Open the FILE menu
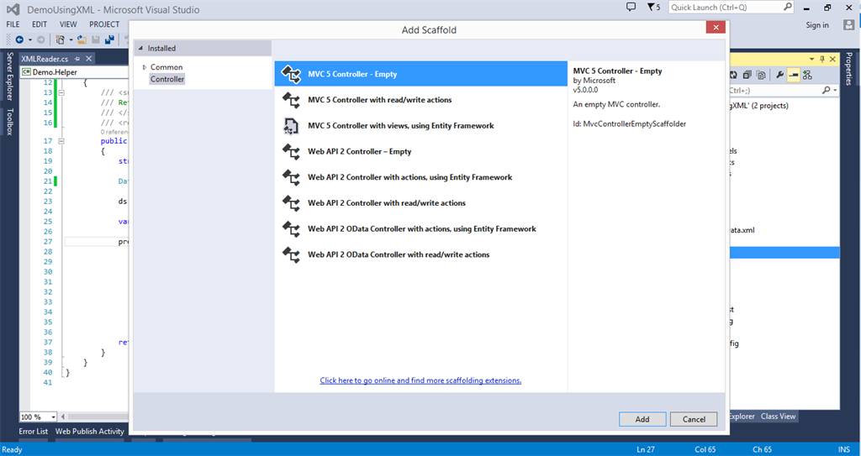 13,24
